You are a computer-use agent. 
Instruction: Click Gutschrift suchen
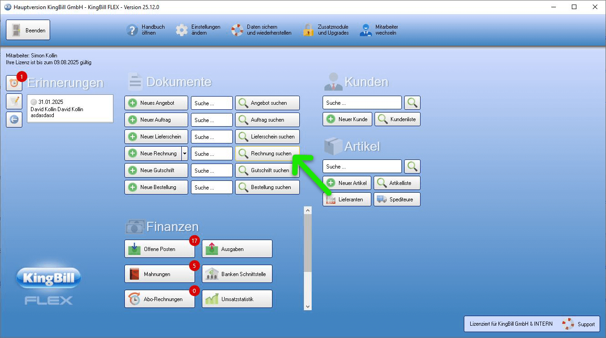coord(267,170)
